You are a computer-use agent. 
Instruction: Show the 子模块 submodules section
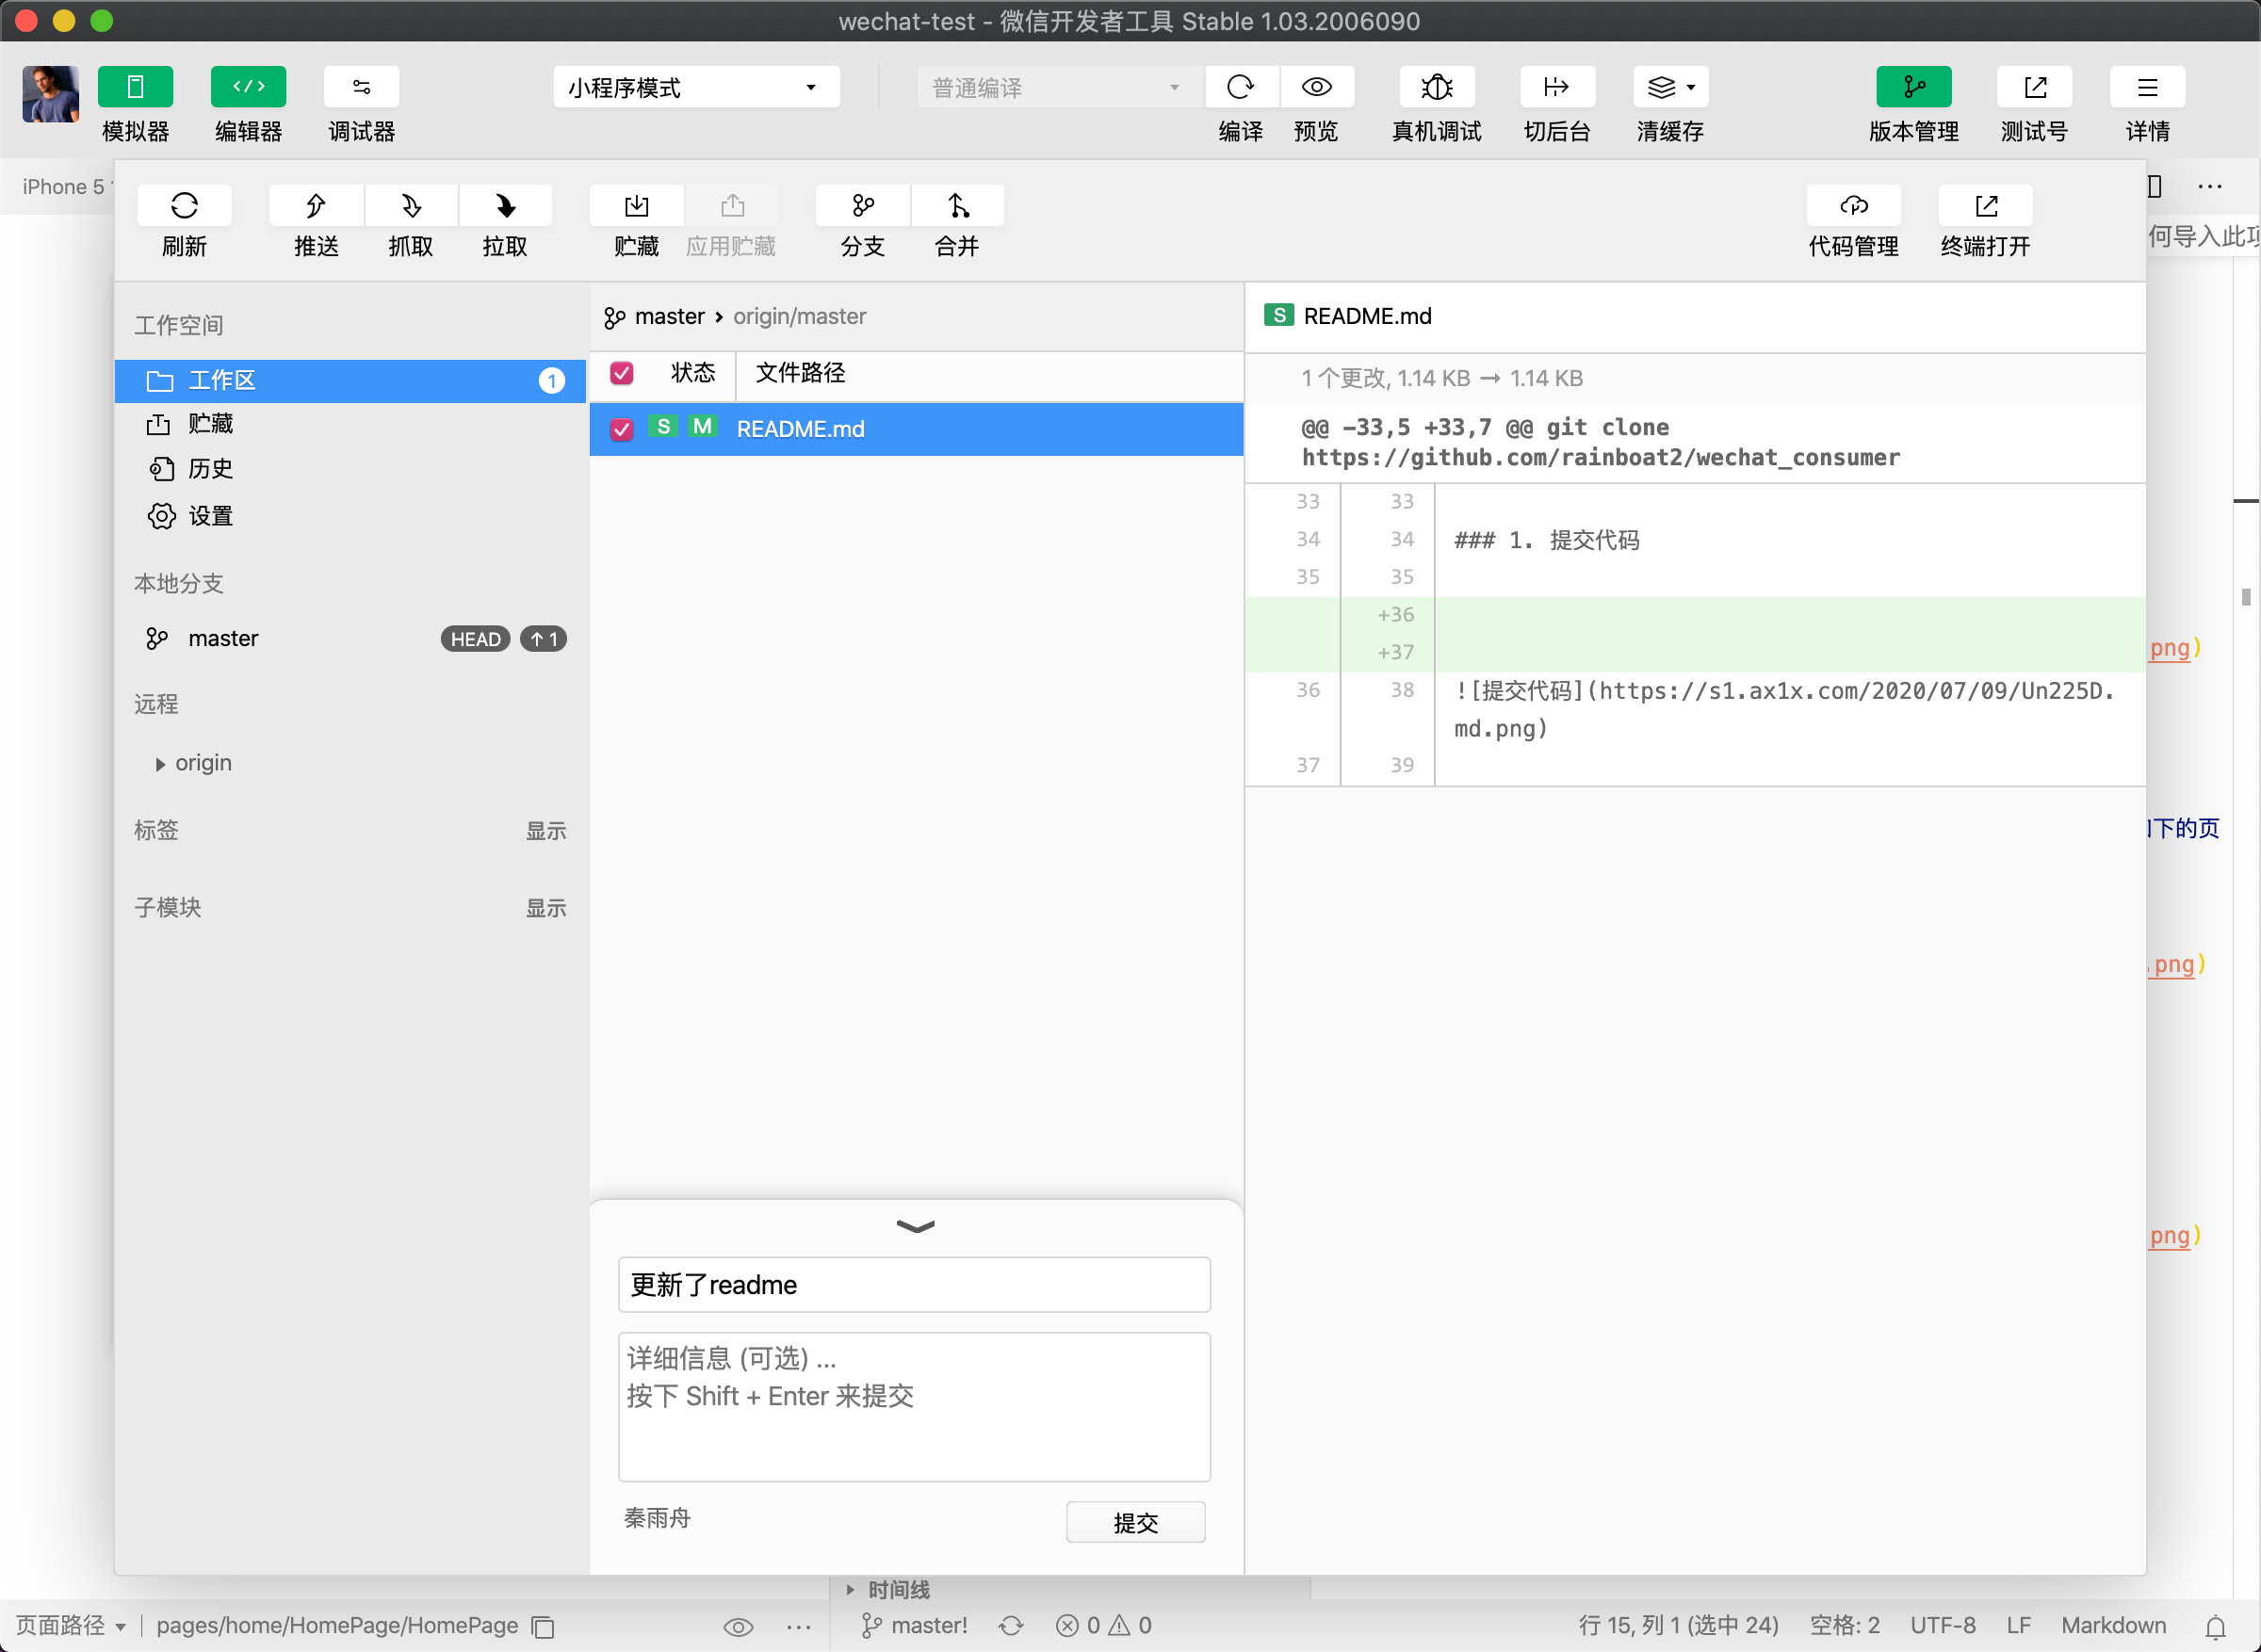(546, 908)
